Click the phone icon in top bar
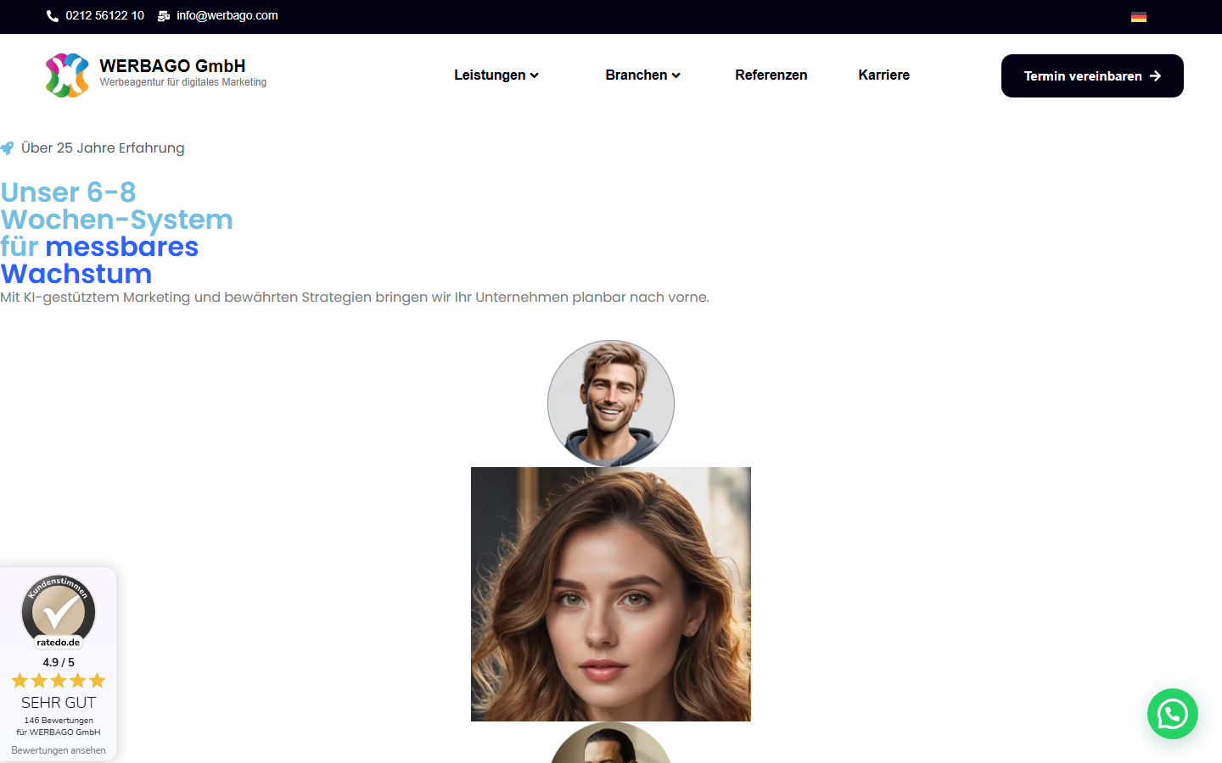 [x=53, y=16]
